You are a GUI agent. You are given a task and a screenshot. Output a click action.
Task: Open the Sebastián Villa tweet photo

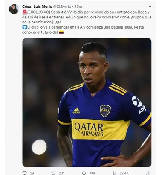87,102
